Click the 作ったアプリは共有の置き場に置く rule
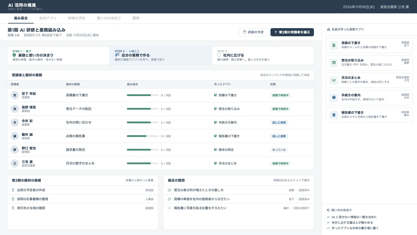 [355, 228]
